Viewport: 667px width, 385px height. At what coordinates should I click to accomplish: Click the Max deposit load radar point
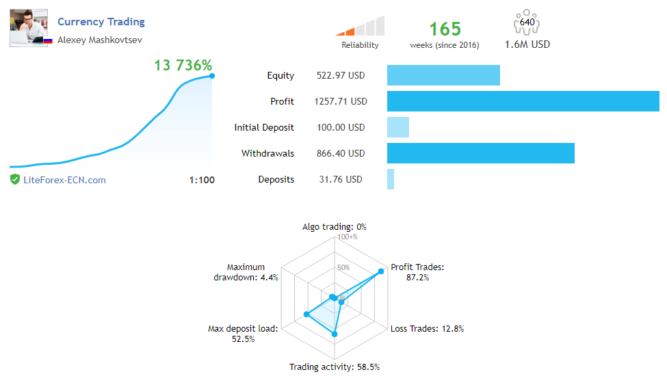click(x=307, y=315)
